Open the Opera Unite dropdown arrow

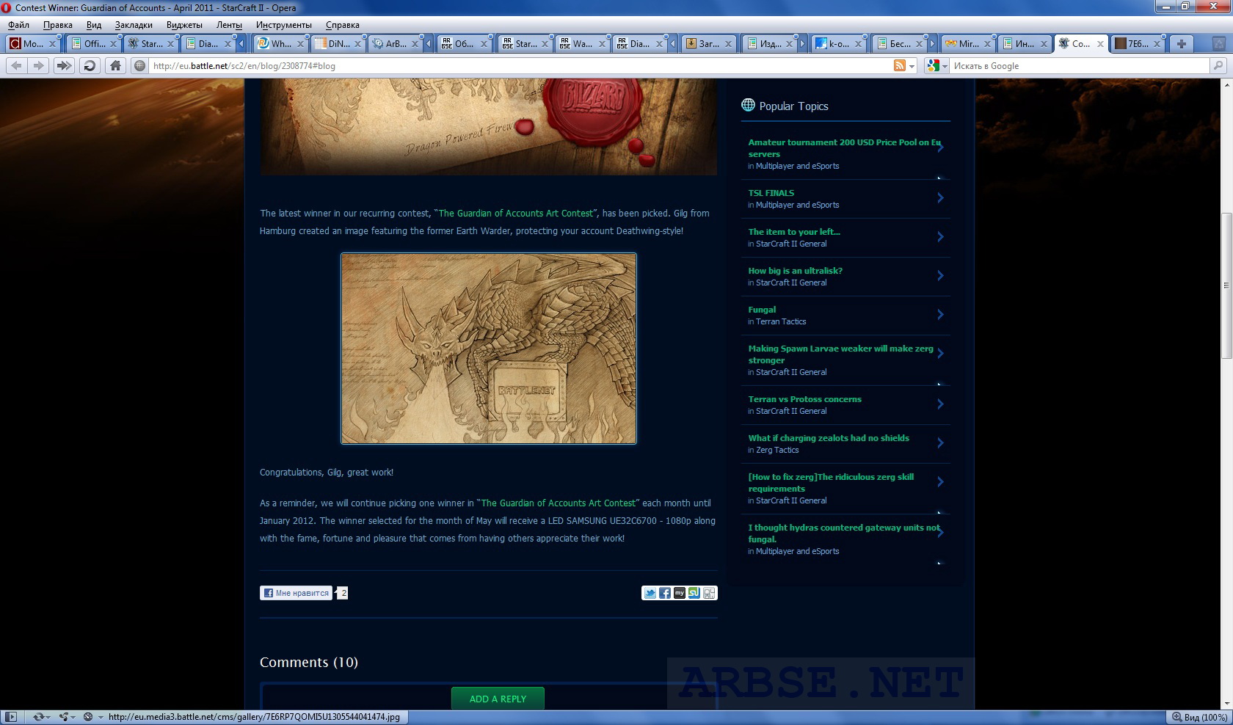(x=73, y=718)
